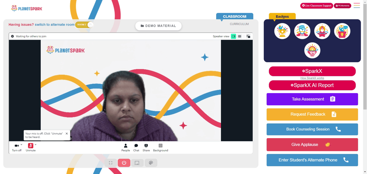Click Request Feedback button

[x=312, y=114]
